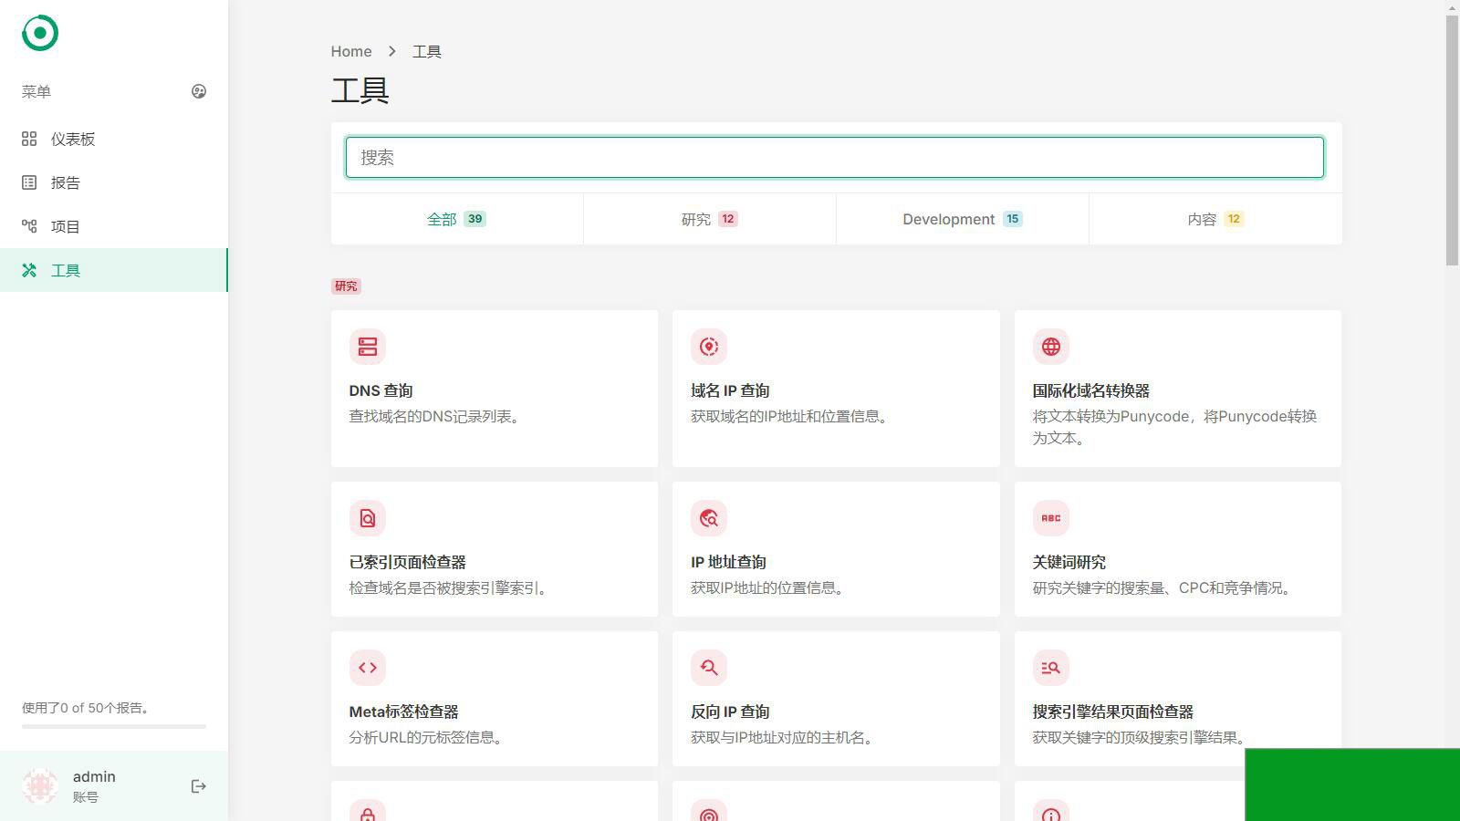Switch to the 研究 12 tab
Screen dimensions: 1460x821
click(x=710, y=219)
